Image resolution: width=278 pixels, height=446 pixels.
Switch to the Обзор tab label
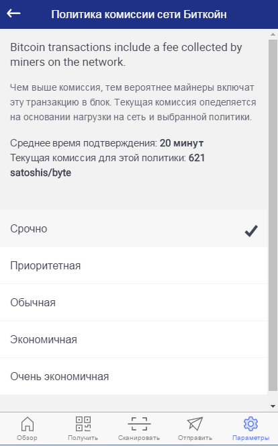27,438
